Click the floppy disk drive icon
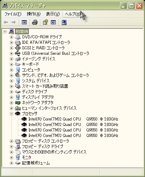This screenshot has width=145, height=177. pos(18,147)
